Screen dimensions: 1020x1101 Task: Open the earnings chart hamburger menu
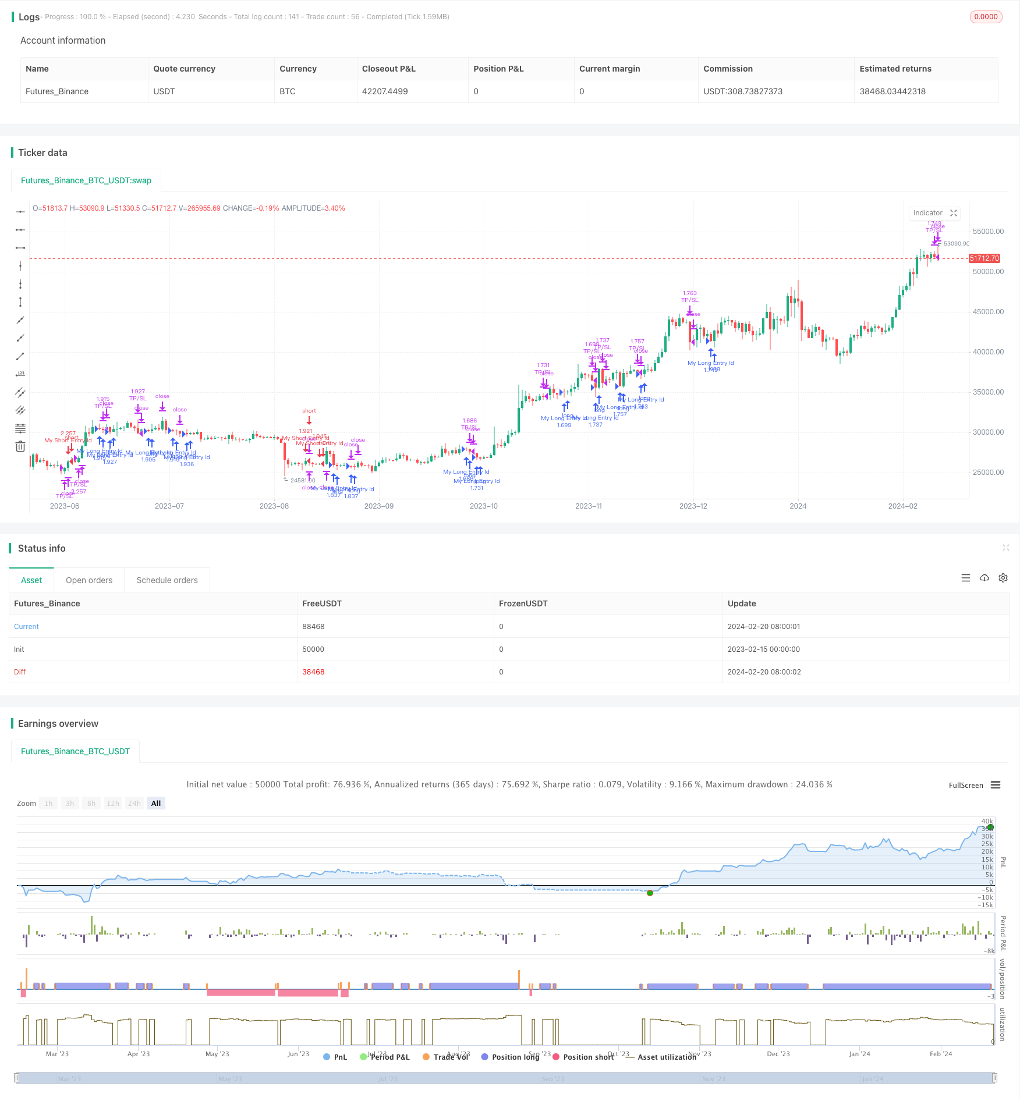pos(996,785)
